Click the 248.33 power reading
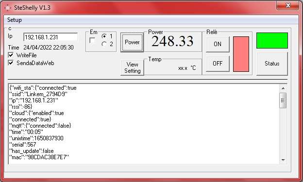This screenshot has width=303, height=182. [172, 41]
